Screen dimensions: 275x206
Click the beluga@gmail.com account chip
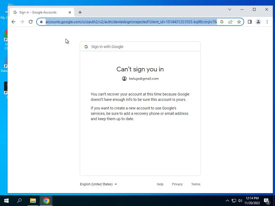pyautogui.click(x=140, y=79)
